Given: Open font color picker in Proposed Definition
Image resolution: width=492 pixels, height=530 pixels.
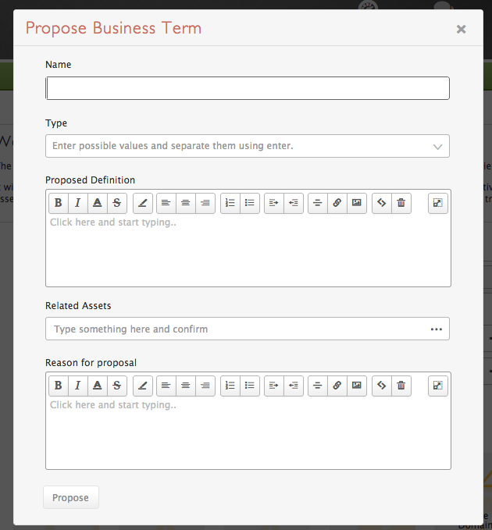Looking at the screenshot, I should tap(98, 203).
